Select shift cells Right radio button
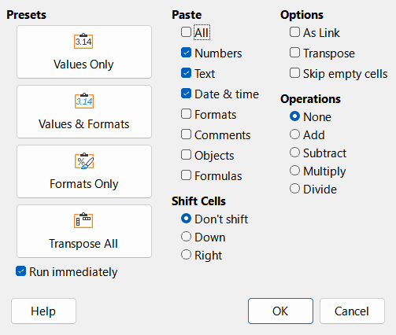The image size is (396, 335). pyautogui.click(x=186, y=255)
